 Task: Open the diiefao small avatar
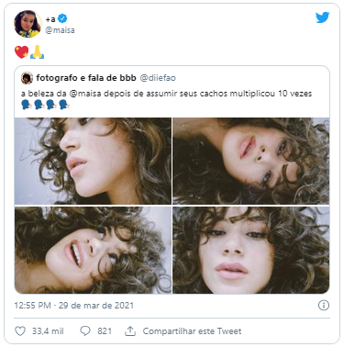click(x=27, y=78)
